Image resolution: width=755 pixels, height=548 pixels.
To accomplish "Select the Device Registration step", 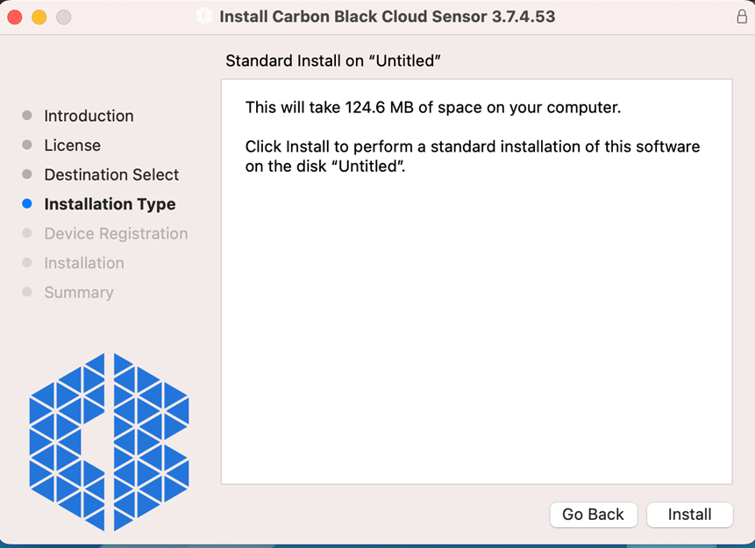I will [115, 233].
